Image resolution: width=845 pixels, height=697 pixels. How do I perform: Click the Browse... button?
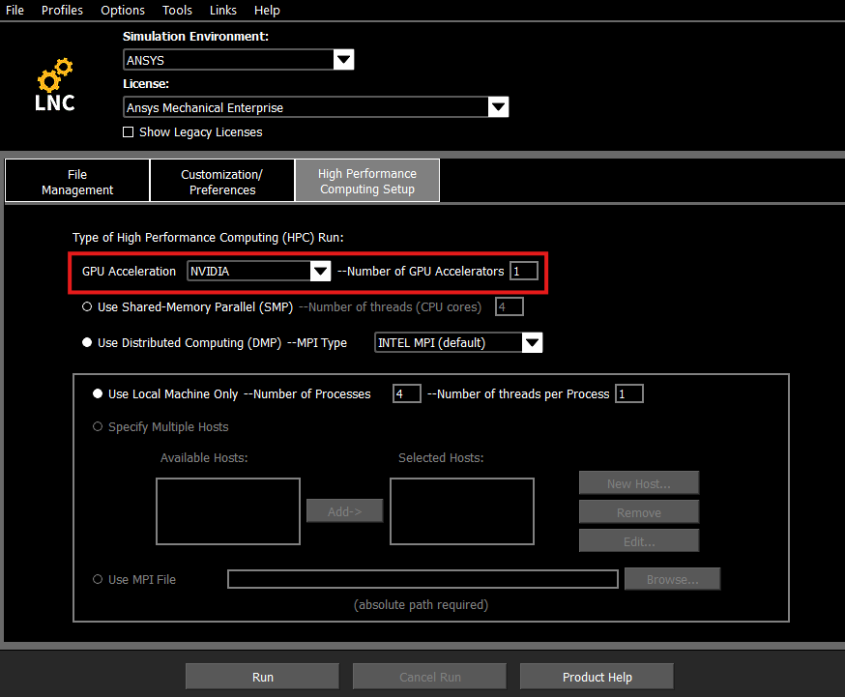pos(673,579)
